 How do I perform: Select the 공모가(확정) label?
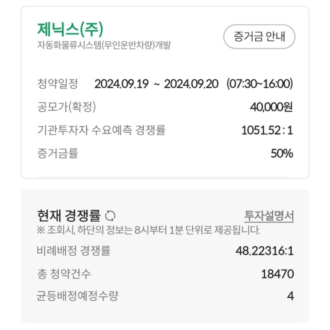coord(66,107)
